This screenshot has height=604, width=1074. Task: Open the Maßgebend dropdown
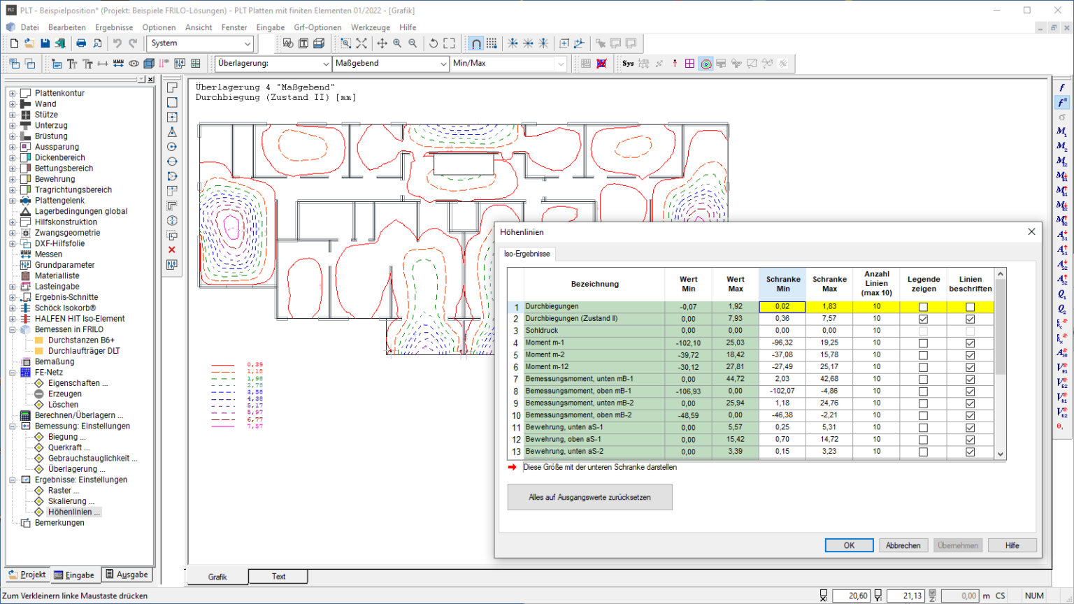pos(443,64)
